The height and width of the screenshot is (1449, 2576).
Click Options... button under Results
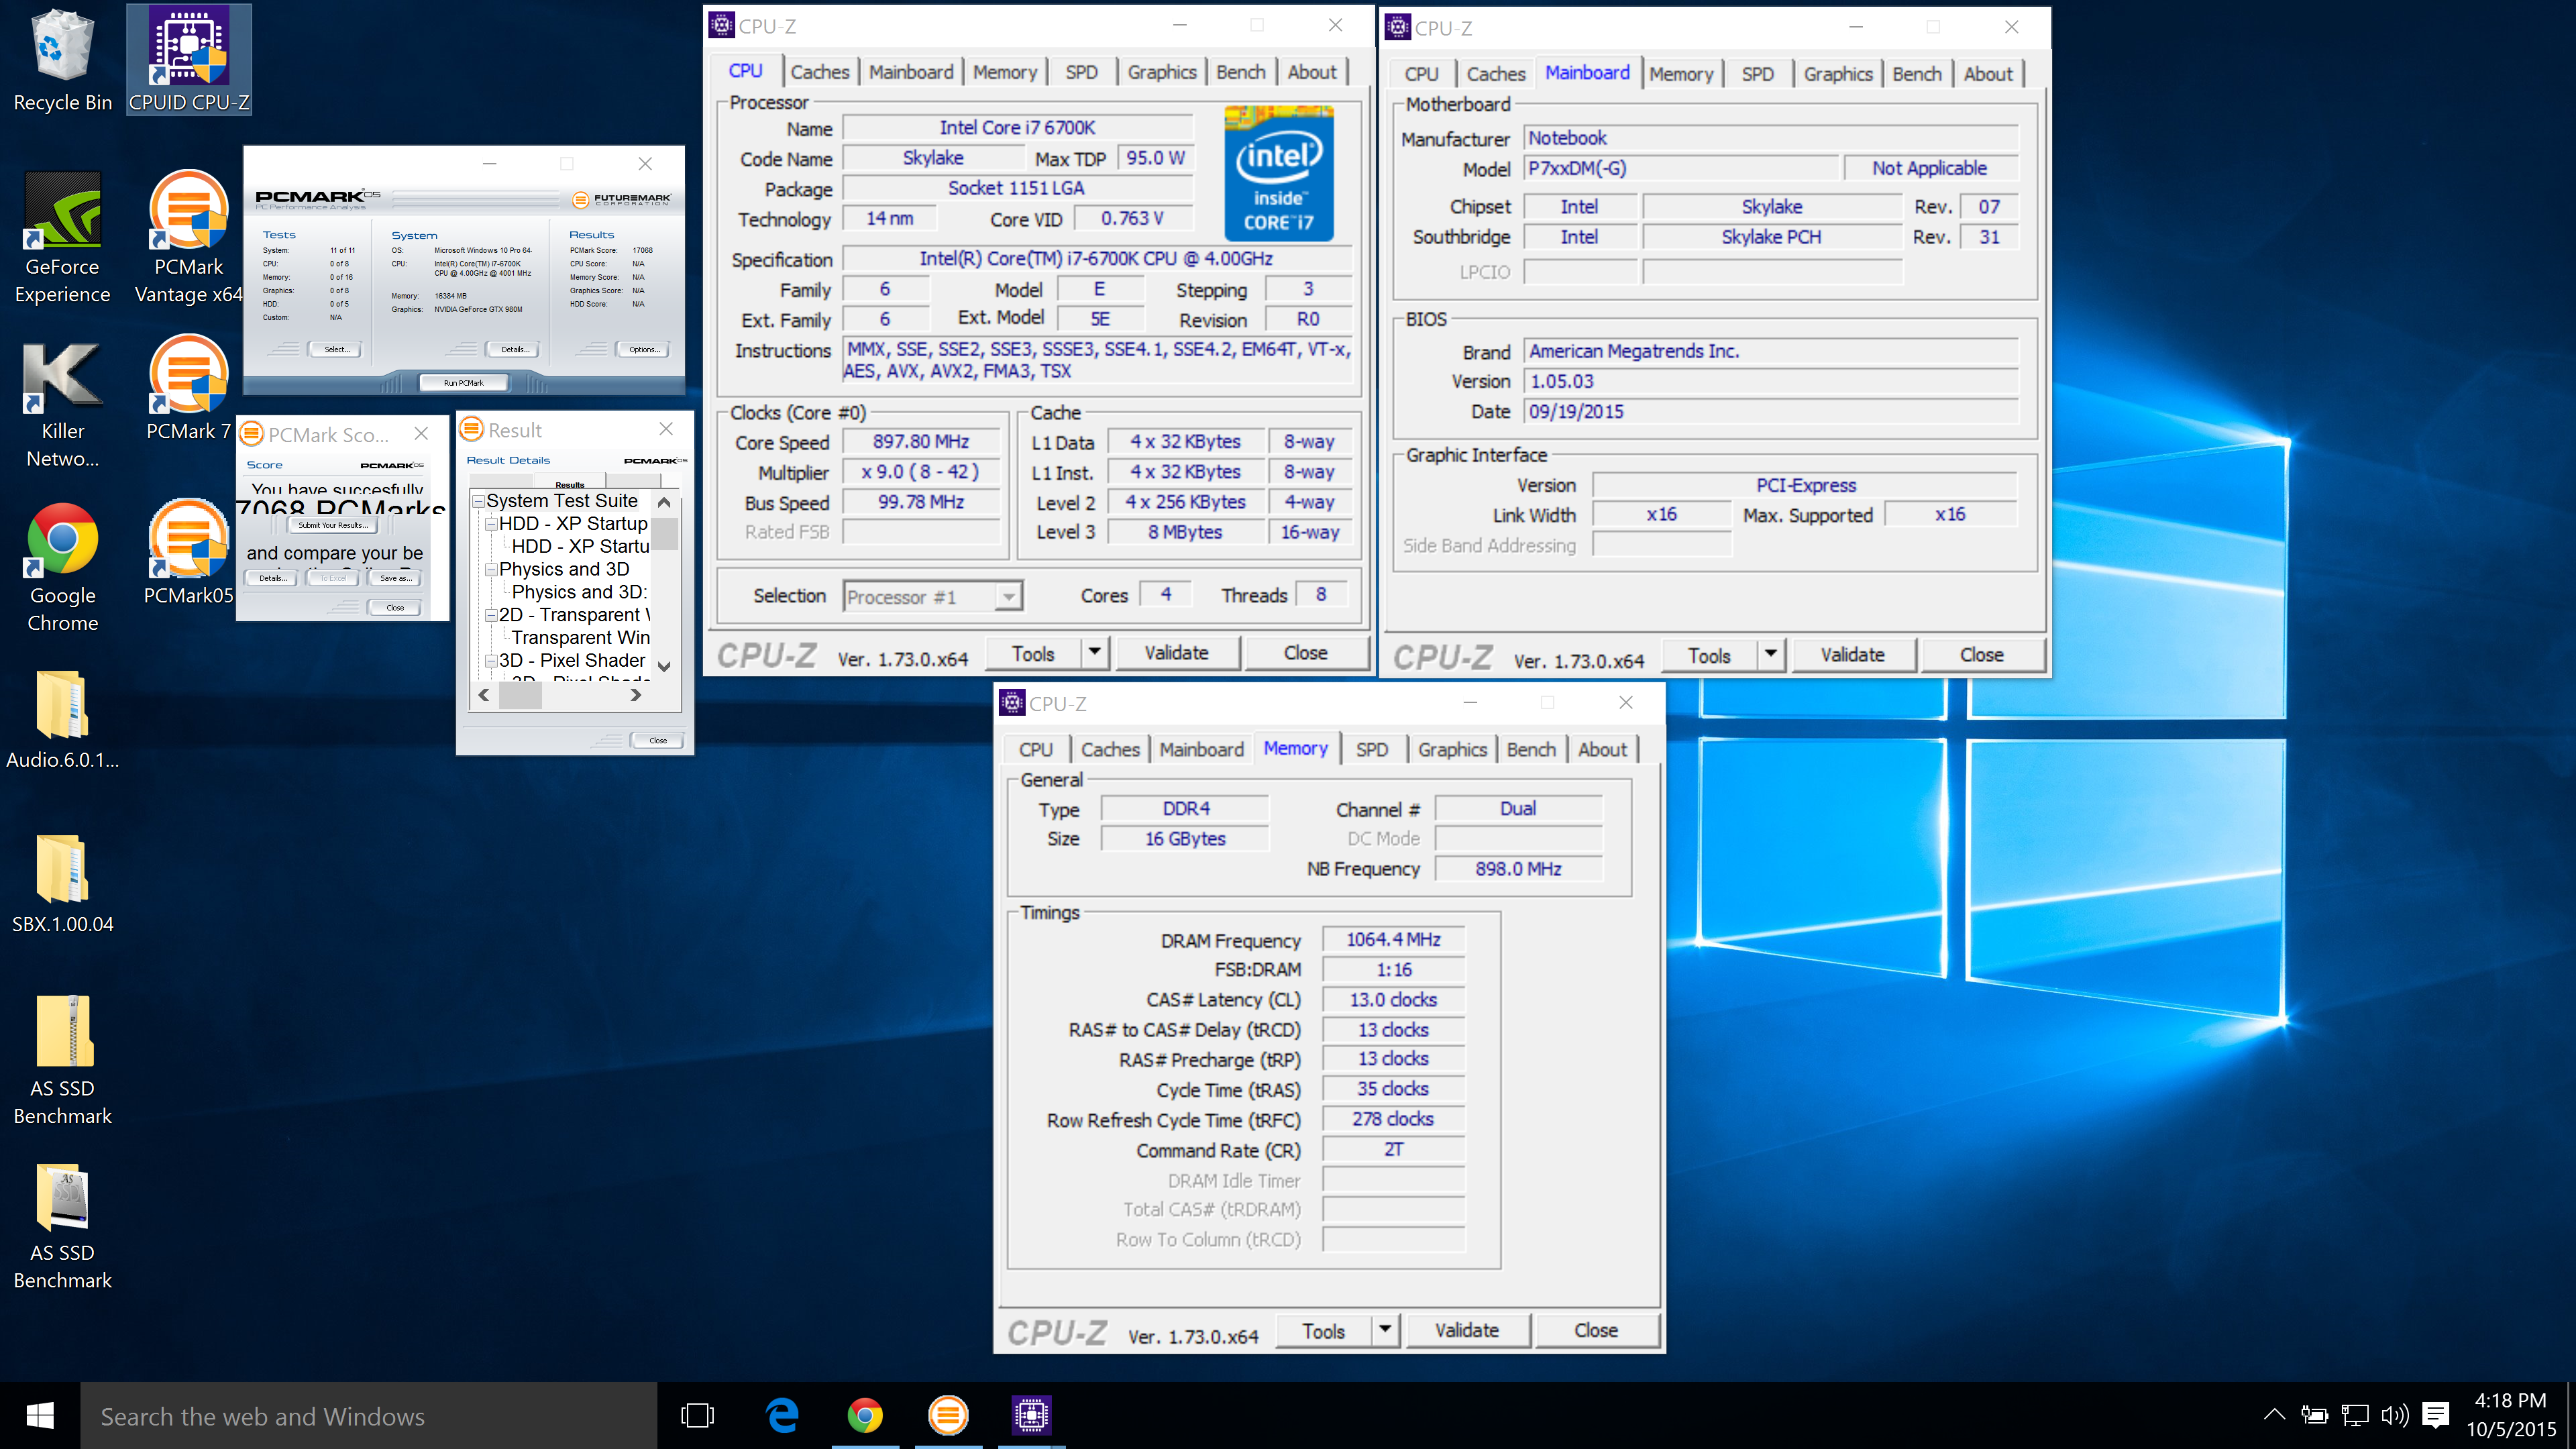642,349
